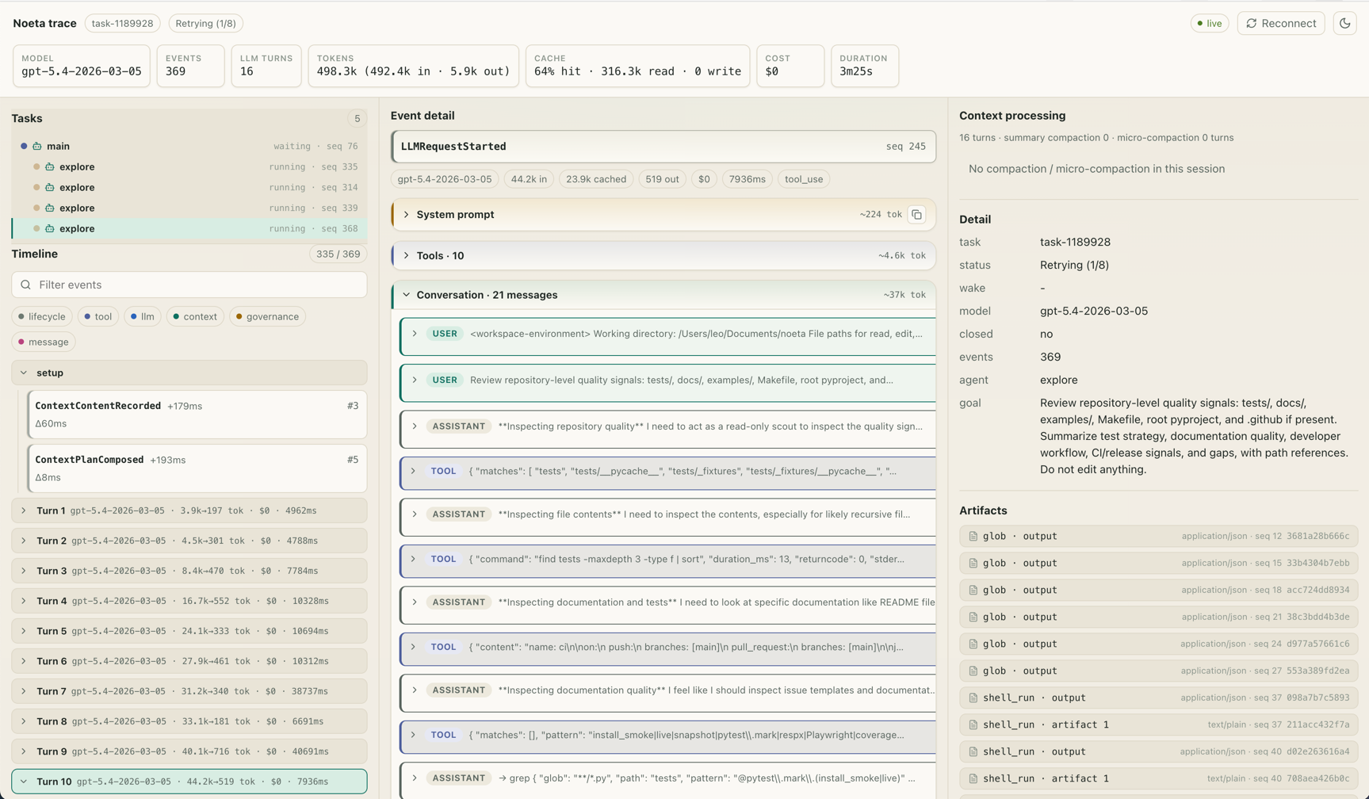Focus the Filter events input
1369x799 pixels.
coord(189,285)
